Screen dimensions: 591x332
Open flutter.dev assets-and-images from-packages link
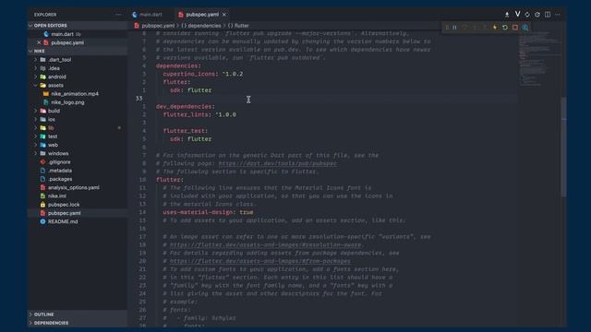click(260, 261)
